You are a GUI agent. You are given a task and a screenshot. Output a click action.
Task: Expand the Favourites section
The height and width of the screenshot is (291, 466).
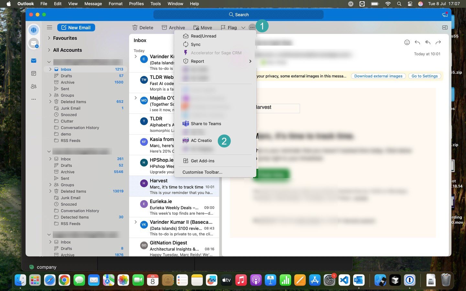click(x=49, y=38)
